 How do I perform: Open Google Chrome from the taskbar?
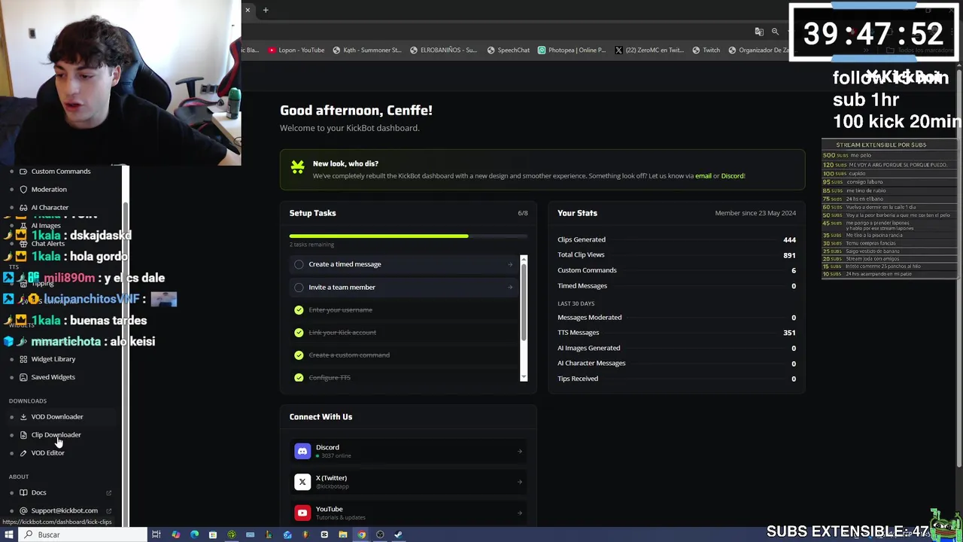coord(361,534)
